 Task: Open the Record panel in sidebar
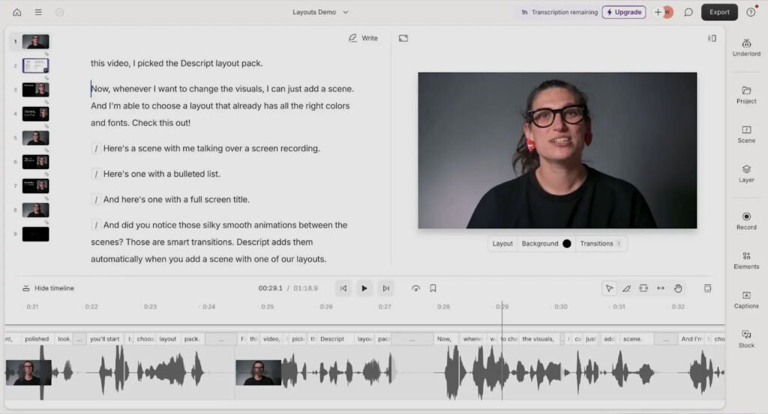point(746,221)
